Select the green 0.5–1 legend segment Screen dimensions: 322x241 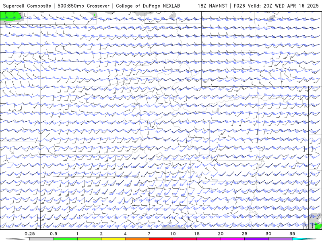pyautogui.click(x=66, y=239)
